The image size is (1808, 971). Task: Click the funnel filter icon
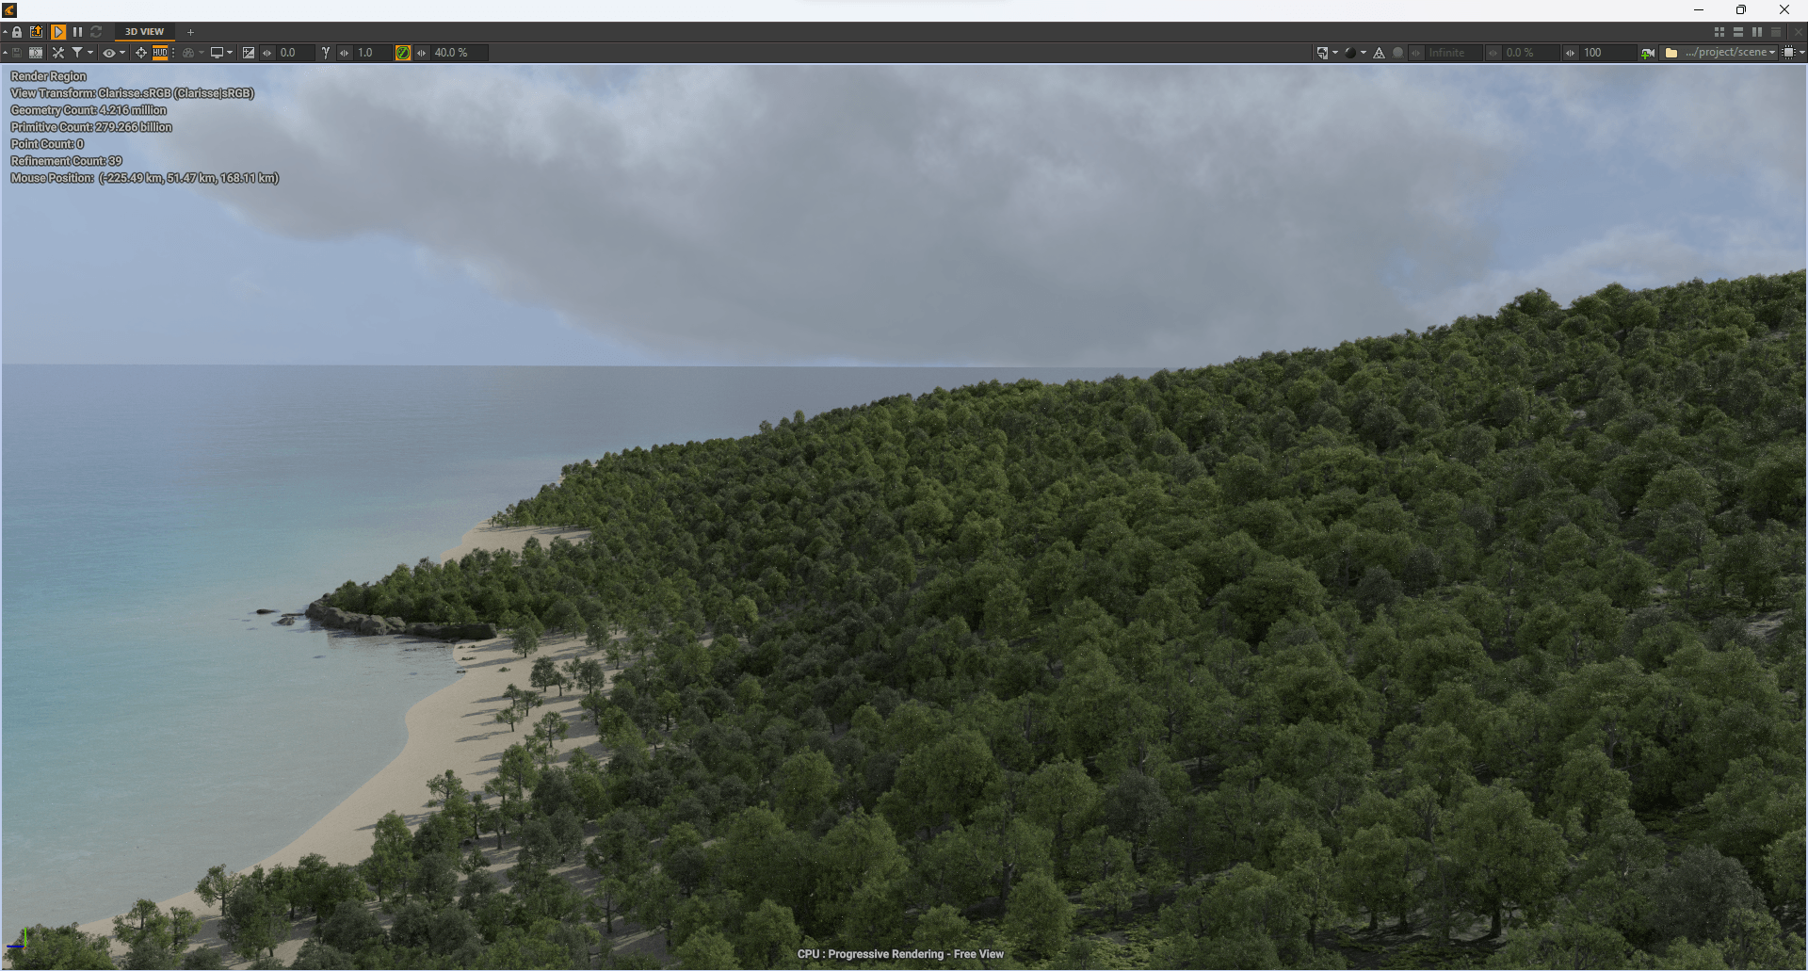click(x=78, y=53)
